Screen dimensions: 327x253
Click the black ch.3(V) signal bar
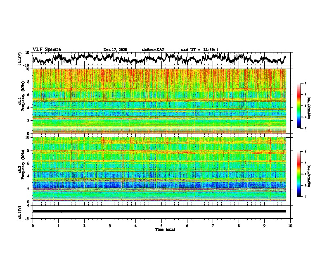tap(159, 211)
